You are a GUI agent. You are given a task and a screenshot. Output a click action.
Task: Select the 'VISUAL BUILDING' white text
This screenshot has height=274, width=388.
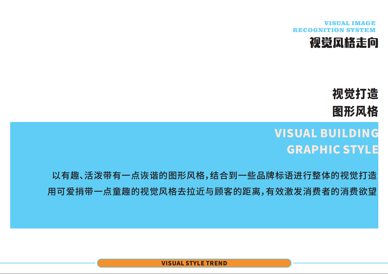326,133
